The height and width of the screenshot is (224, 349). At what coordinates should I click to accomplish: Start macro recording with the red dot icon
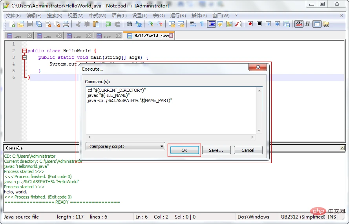(x=250, y=24)
